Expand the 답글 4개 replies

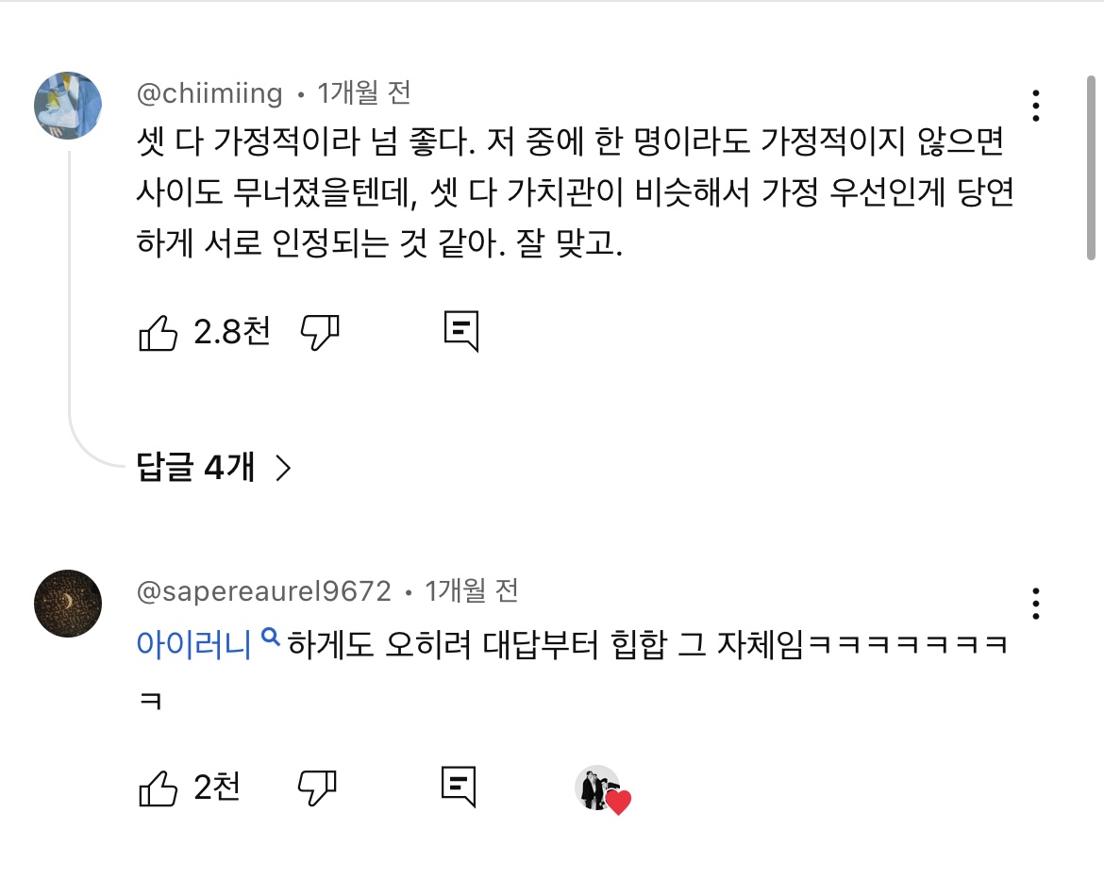196,467
